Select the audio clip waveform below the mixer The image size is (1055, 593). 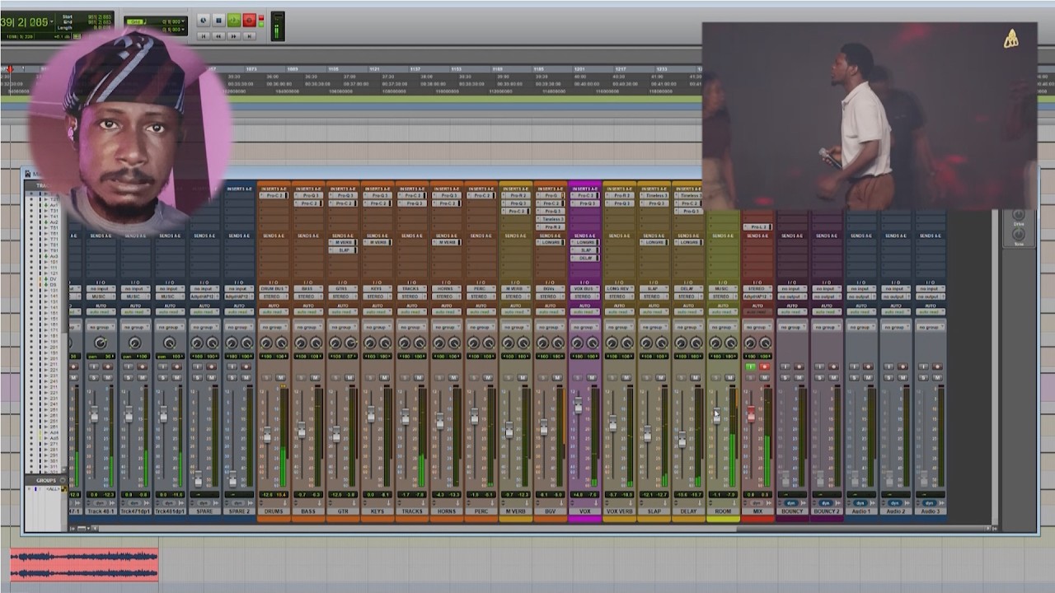(x=84, y=565)
